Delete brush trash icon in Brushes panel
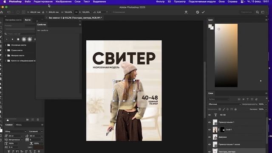 (38, 120)
